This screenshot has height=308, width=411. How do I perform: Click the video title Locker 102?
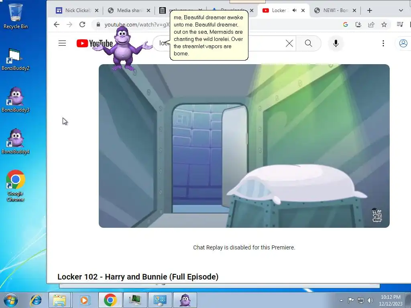point(138,277)
